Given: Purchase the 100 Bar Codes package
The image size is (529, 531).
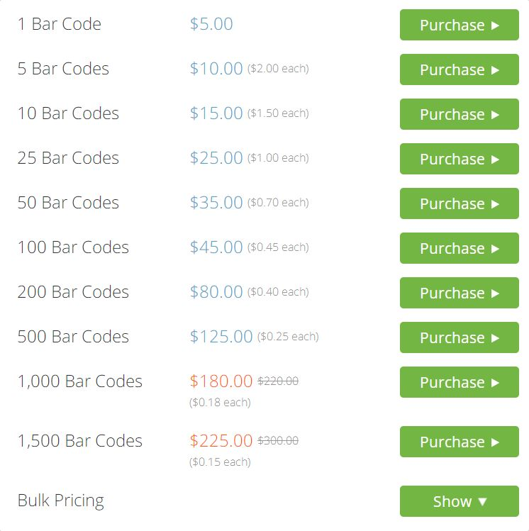Looking at the screenshot, I should coord(459,248).
